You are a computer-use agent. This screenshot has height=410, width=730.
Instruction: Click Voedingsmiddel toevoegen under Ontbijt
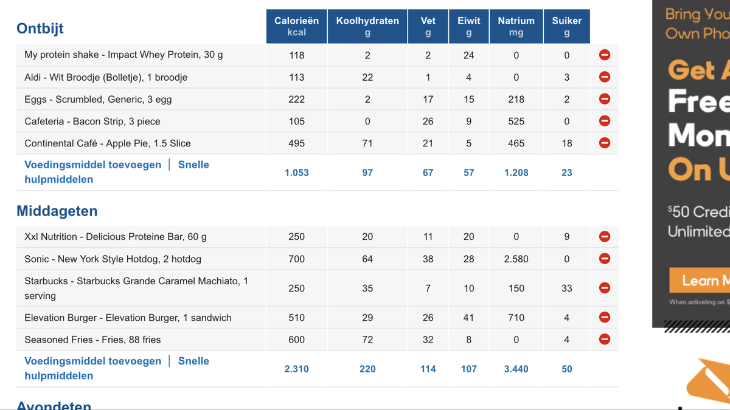(x=93, y=165)
